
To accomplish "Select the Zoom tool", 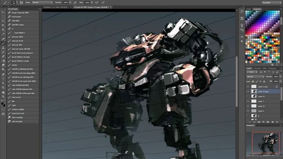I will [3, 97].
